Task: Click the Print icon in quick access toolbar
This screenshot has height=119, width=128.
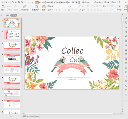Action: [x=19, y=2]
